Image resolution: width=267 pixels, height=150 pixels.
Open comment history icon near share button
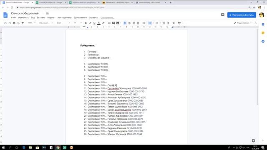coord(222,15)
